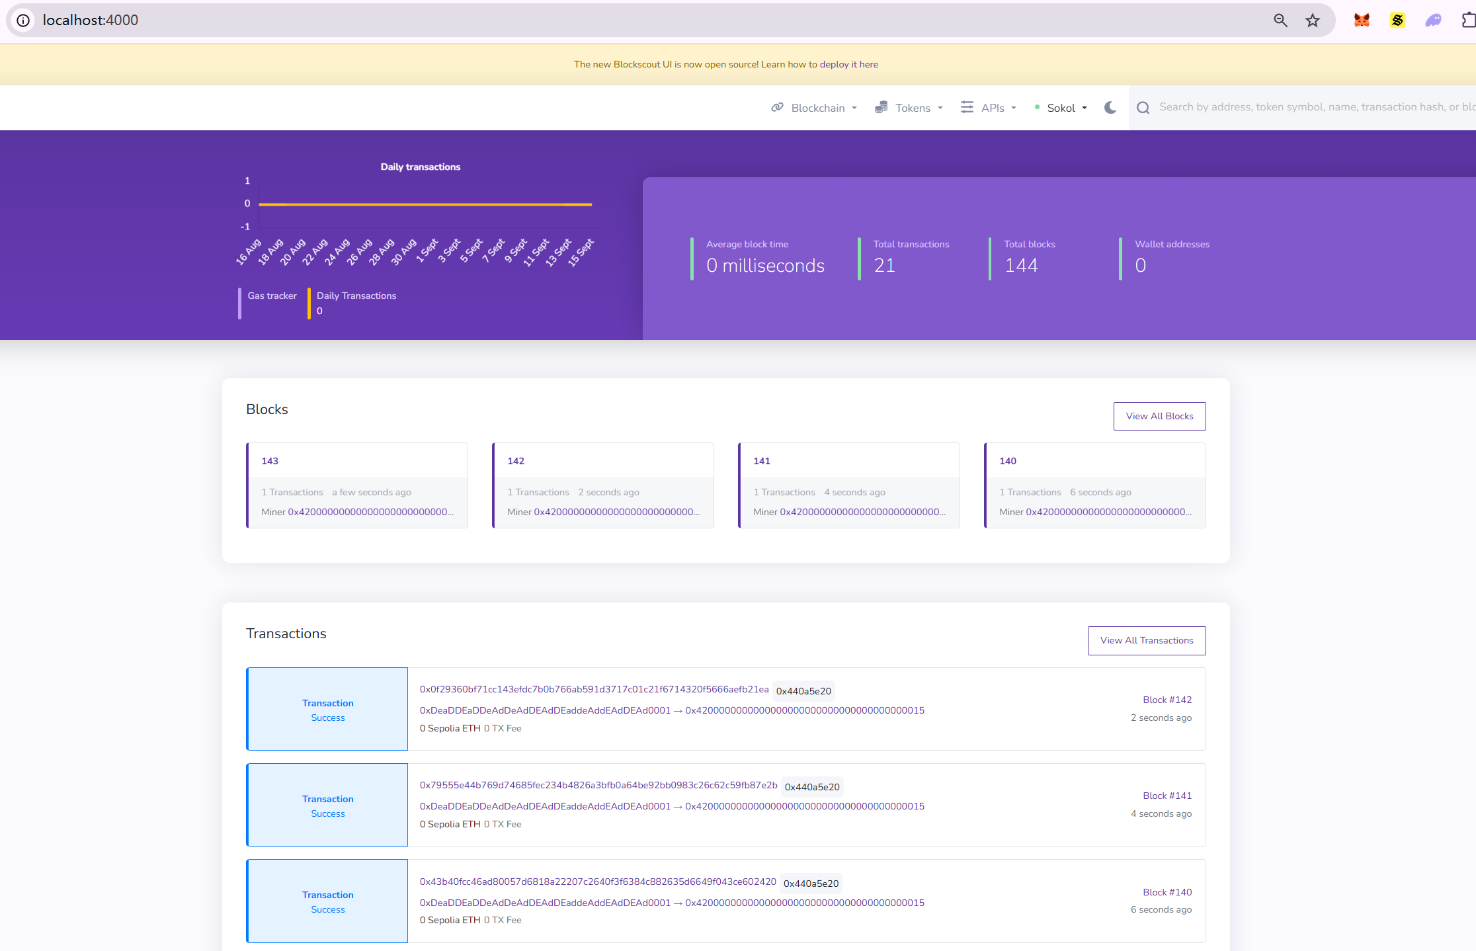Click the search magnifier icon in navbar
This screenshot has height=951, width=1476.
(x=1143, y=108)
